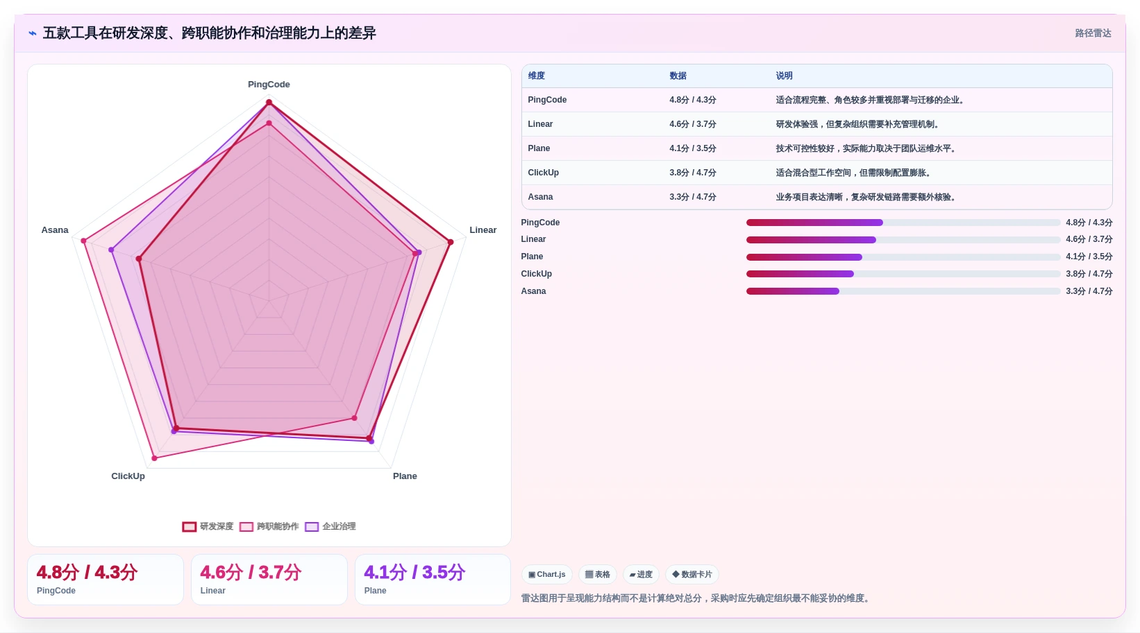The height and width of the screenshot is (633, 1140).
Task: Select the ClickUp table row name
Action: (543, 173)
